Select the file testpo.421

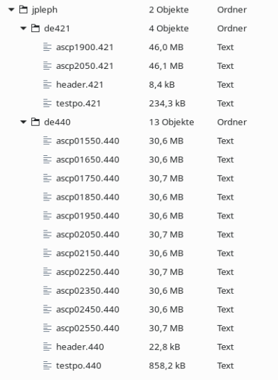[x=79, y=104]
